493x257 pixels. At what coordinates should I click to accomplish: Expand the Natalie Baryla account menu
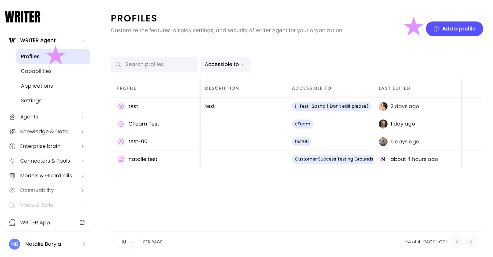click(x=84, y=244)
